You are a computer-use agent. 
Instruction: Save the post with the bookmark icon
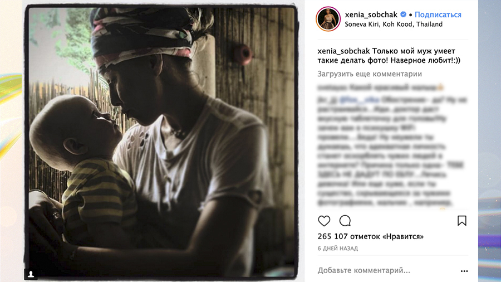pos(461,221)
